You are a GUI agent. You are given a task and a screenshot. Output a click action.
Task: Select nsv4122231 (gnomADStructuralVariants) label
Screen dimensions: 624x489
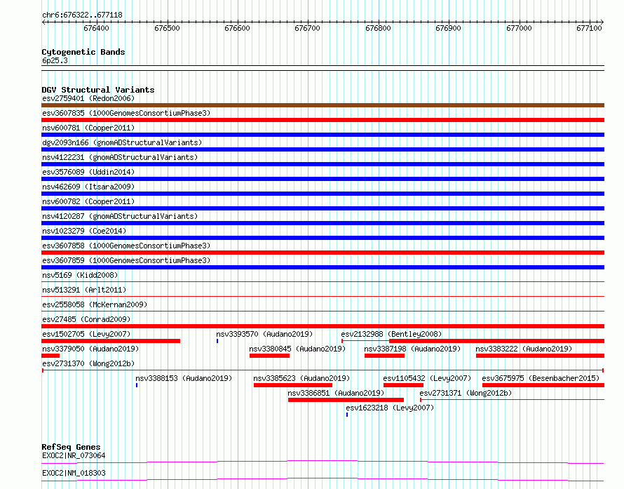(120, 157)
